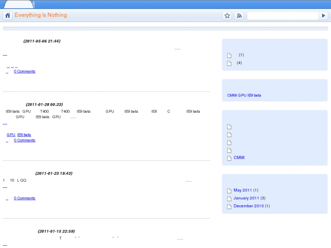Click the page icon beside CMMI
Viewport: 331px width, 248px height.
click(229, 158)
